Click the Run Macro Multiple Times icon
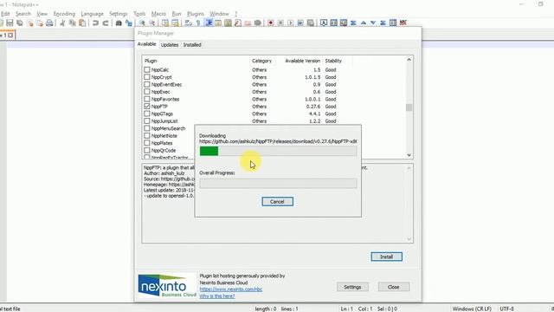 point(300,23)
